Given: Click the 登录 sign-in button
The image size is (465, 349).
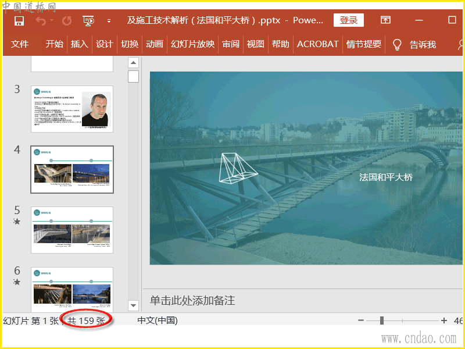Looking at the screenshot, I should [348, 20].
